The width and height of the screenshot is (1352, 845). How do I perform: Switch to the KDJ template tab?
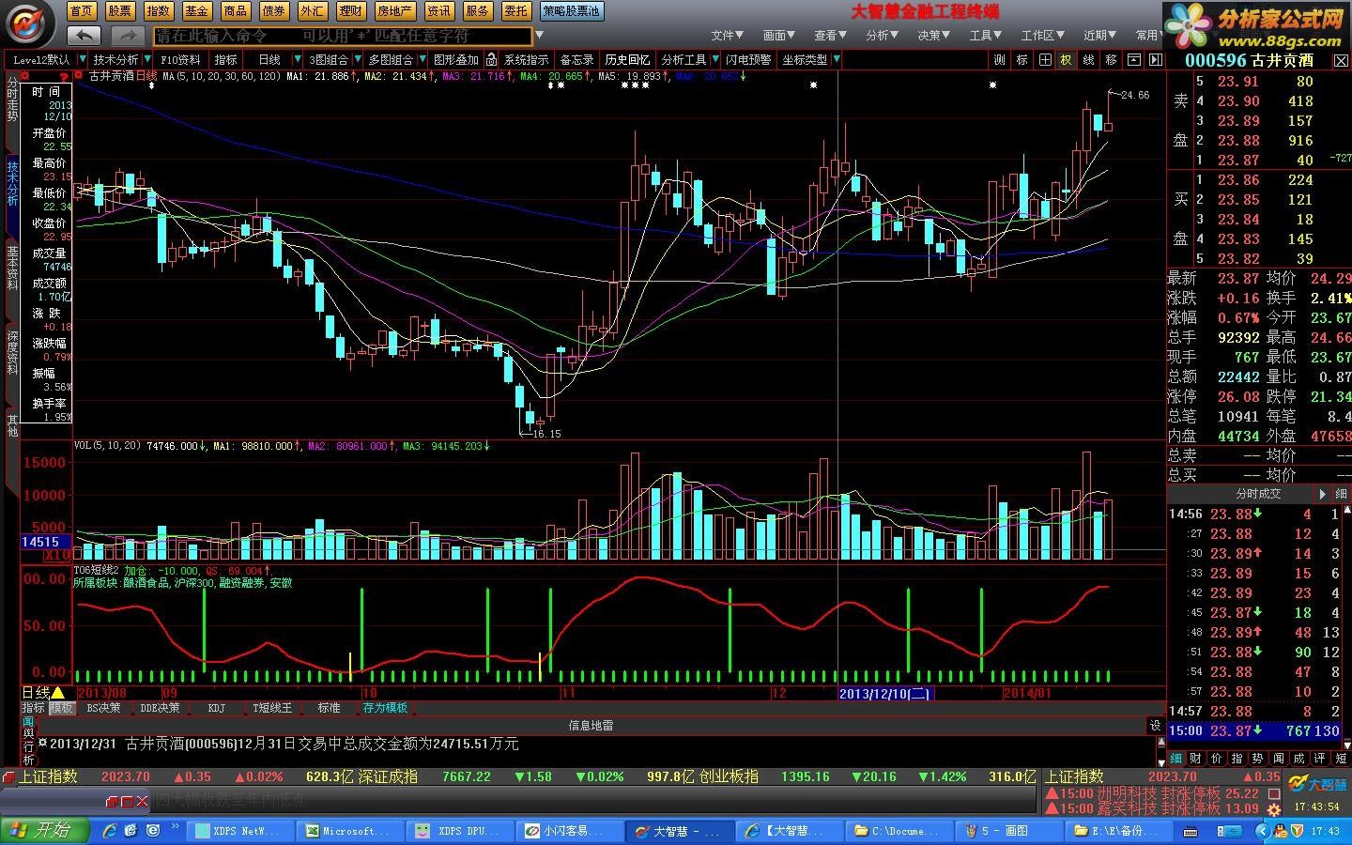(216, 708)
